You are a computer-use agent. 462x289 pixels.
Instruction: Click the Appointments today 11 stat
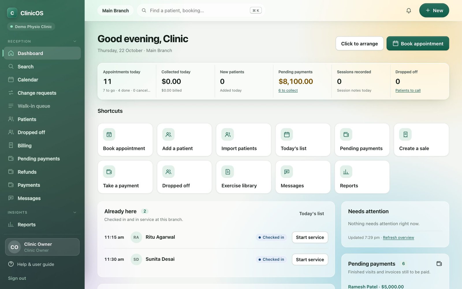point(127,81)
